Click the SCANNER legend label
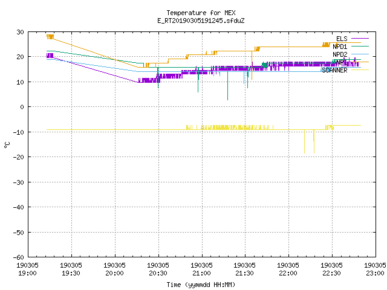The height and width of the screenshot is (290, 387). click(334, 70)
